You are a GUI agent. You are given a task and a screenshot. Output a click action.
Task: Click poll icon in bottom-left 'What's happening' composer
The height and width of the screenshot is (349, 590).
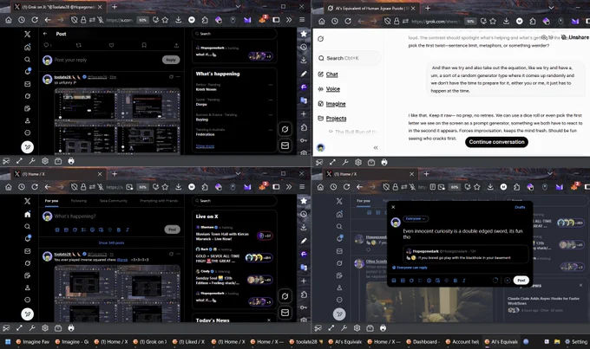coord(83,229)
